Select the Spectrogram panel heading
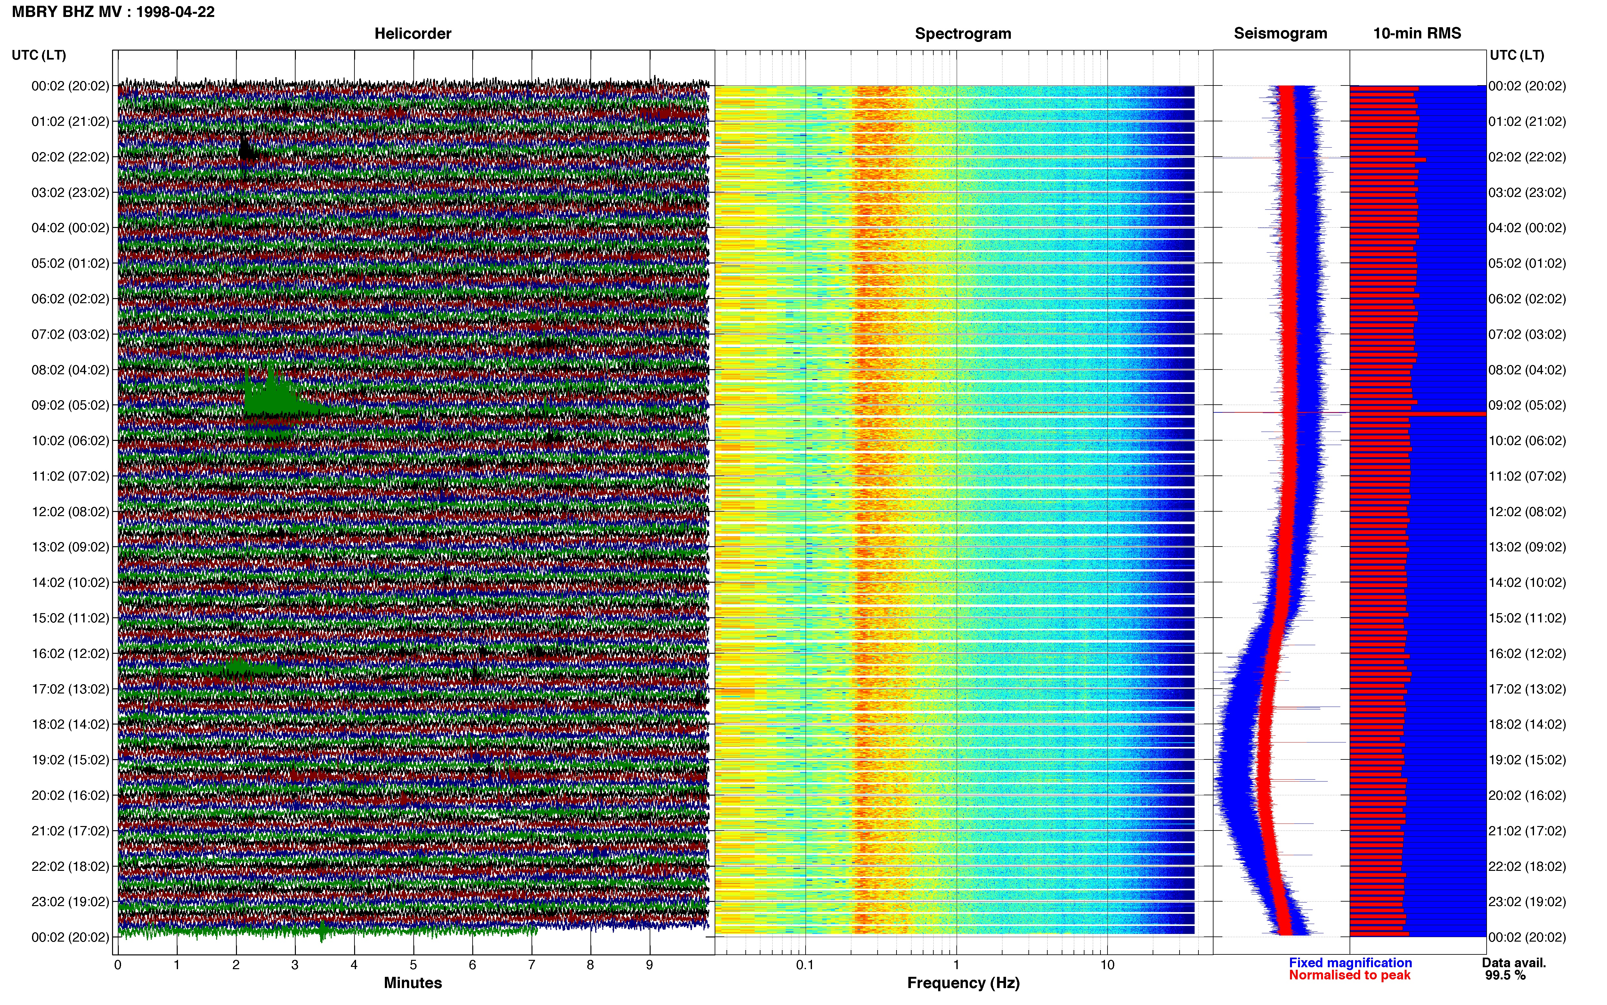Viewport: 1607px width, 1005px height. point(963,33)
